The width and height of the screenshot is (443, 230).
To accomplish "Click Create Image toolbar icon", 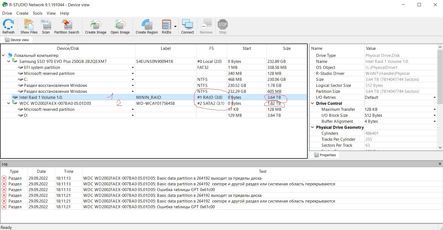I will click(96, 26).
